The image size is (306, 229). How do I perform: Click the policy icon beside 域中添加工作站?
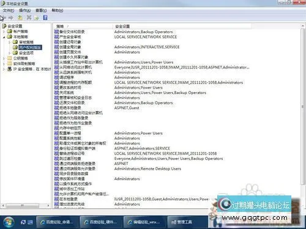tap(56, 189)
